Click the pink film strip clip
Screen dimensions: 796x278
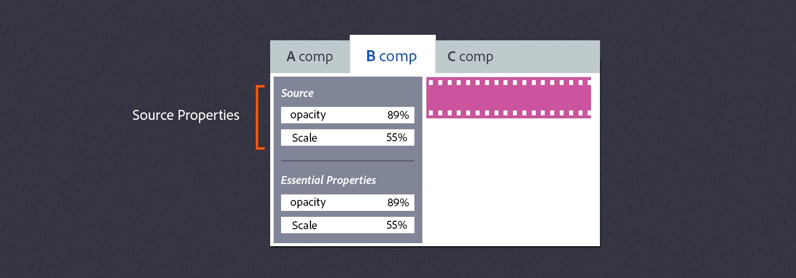tap(508, 98)
